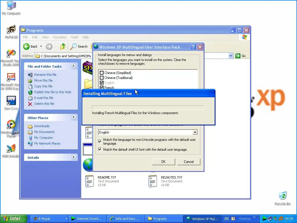Click Cancel in the MUI Pack dialog
The image size is (297, 223).
[x=189, y=162]
